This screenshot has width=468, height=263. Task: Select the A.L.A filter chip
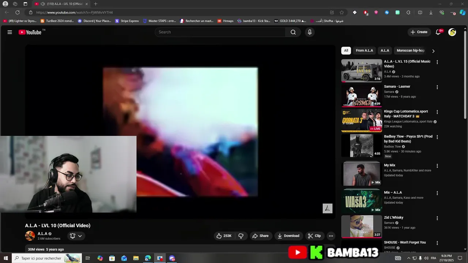[385, 50]
